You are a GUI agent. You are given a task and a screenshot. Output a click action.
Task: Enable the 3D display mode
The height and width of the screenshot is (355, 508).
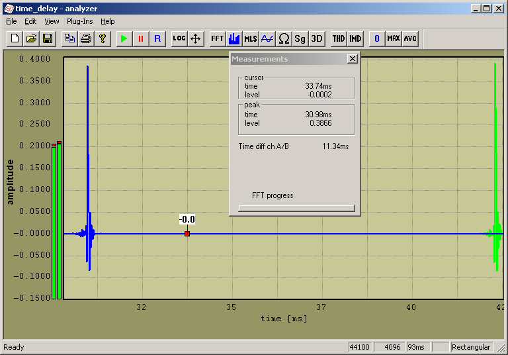(x=317, y=38)
